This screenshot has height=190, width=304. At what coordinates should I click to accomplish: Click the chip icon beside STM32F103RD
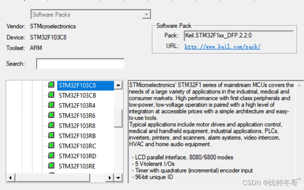point(51,155)
